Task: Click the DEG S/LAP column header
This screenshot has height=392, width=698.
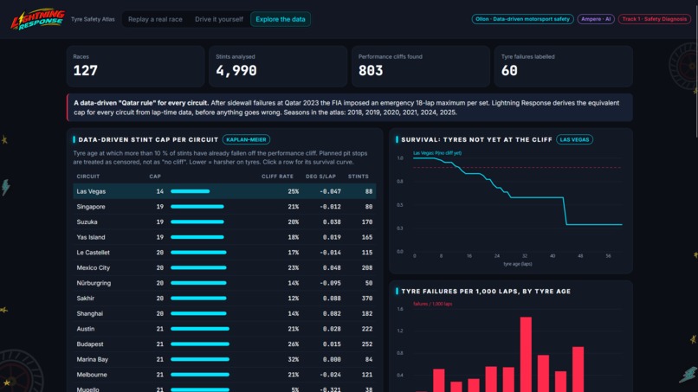Action: 320,177
